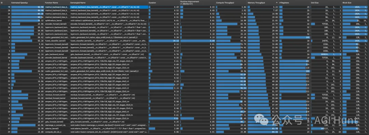The width and height of the screenshot is (369, 135).
Task: Sort by the Grid Size column
Action: click(x=315, y=2)
